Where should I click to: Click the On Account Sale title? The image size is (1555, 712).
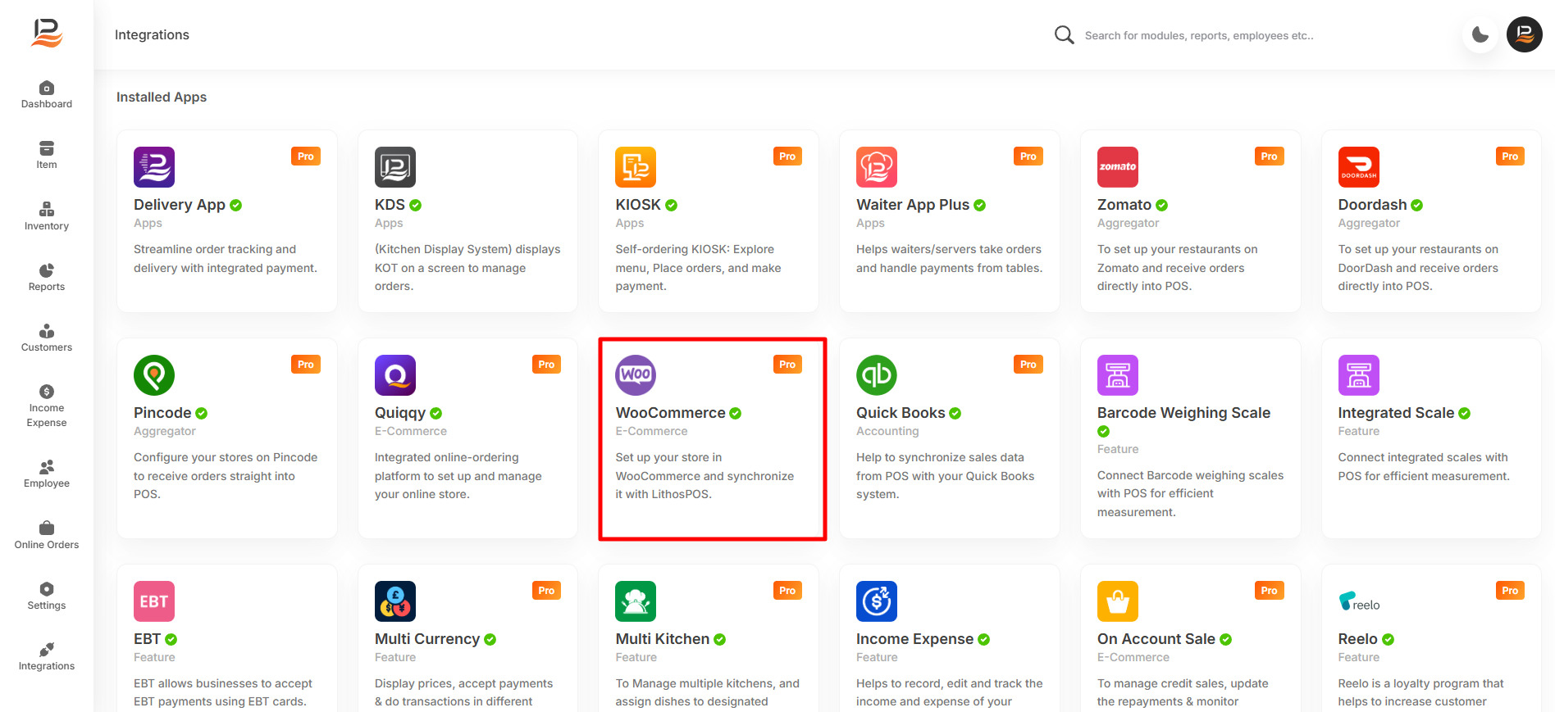click(1156, 639)
